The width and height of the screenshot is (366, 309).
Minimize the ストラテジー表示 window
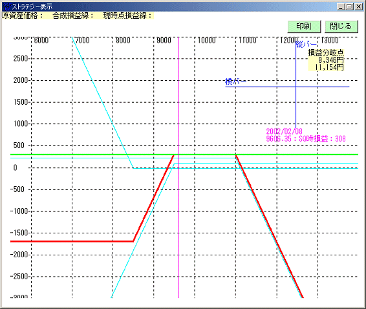click(341, 6)
